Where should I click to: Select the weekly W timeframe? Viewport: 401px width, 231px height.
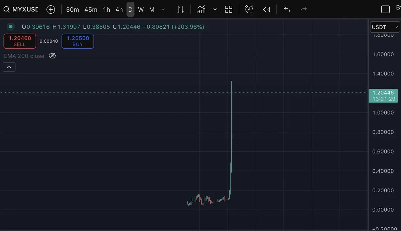pos(141,10)
